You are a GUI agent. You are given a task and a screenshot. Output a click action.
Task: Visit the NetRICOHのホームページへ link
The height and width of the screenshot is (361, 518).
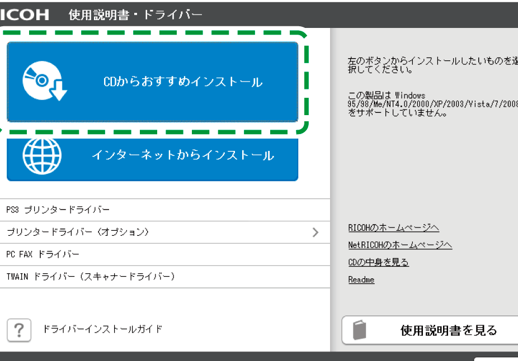(400, 245)
